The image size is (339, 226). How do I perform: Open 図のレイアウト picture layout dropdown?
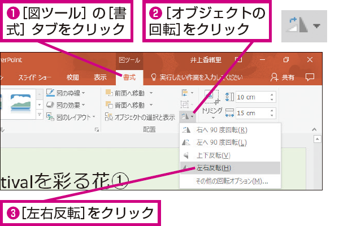[71, 117]
